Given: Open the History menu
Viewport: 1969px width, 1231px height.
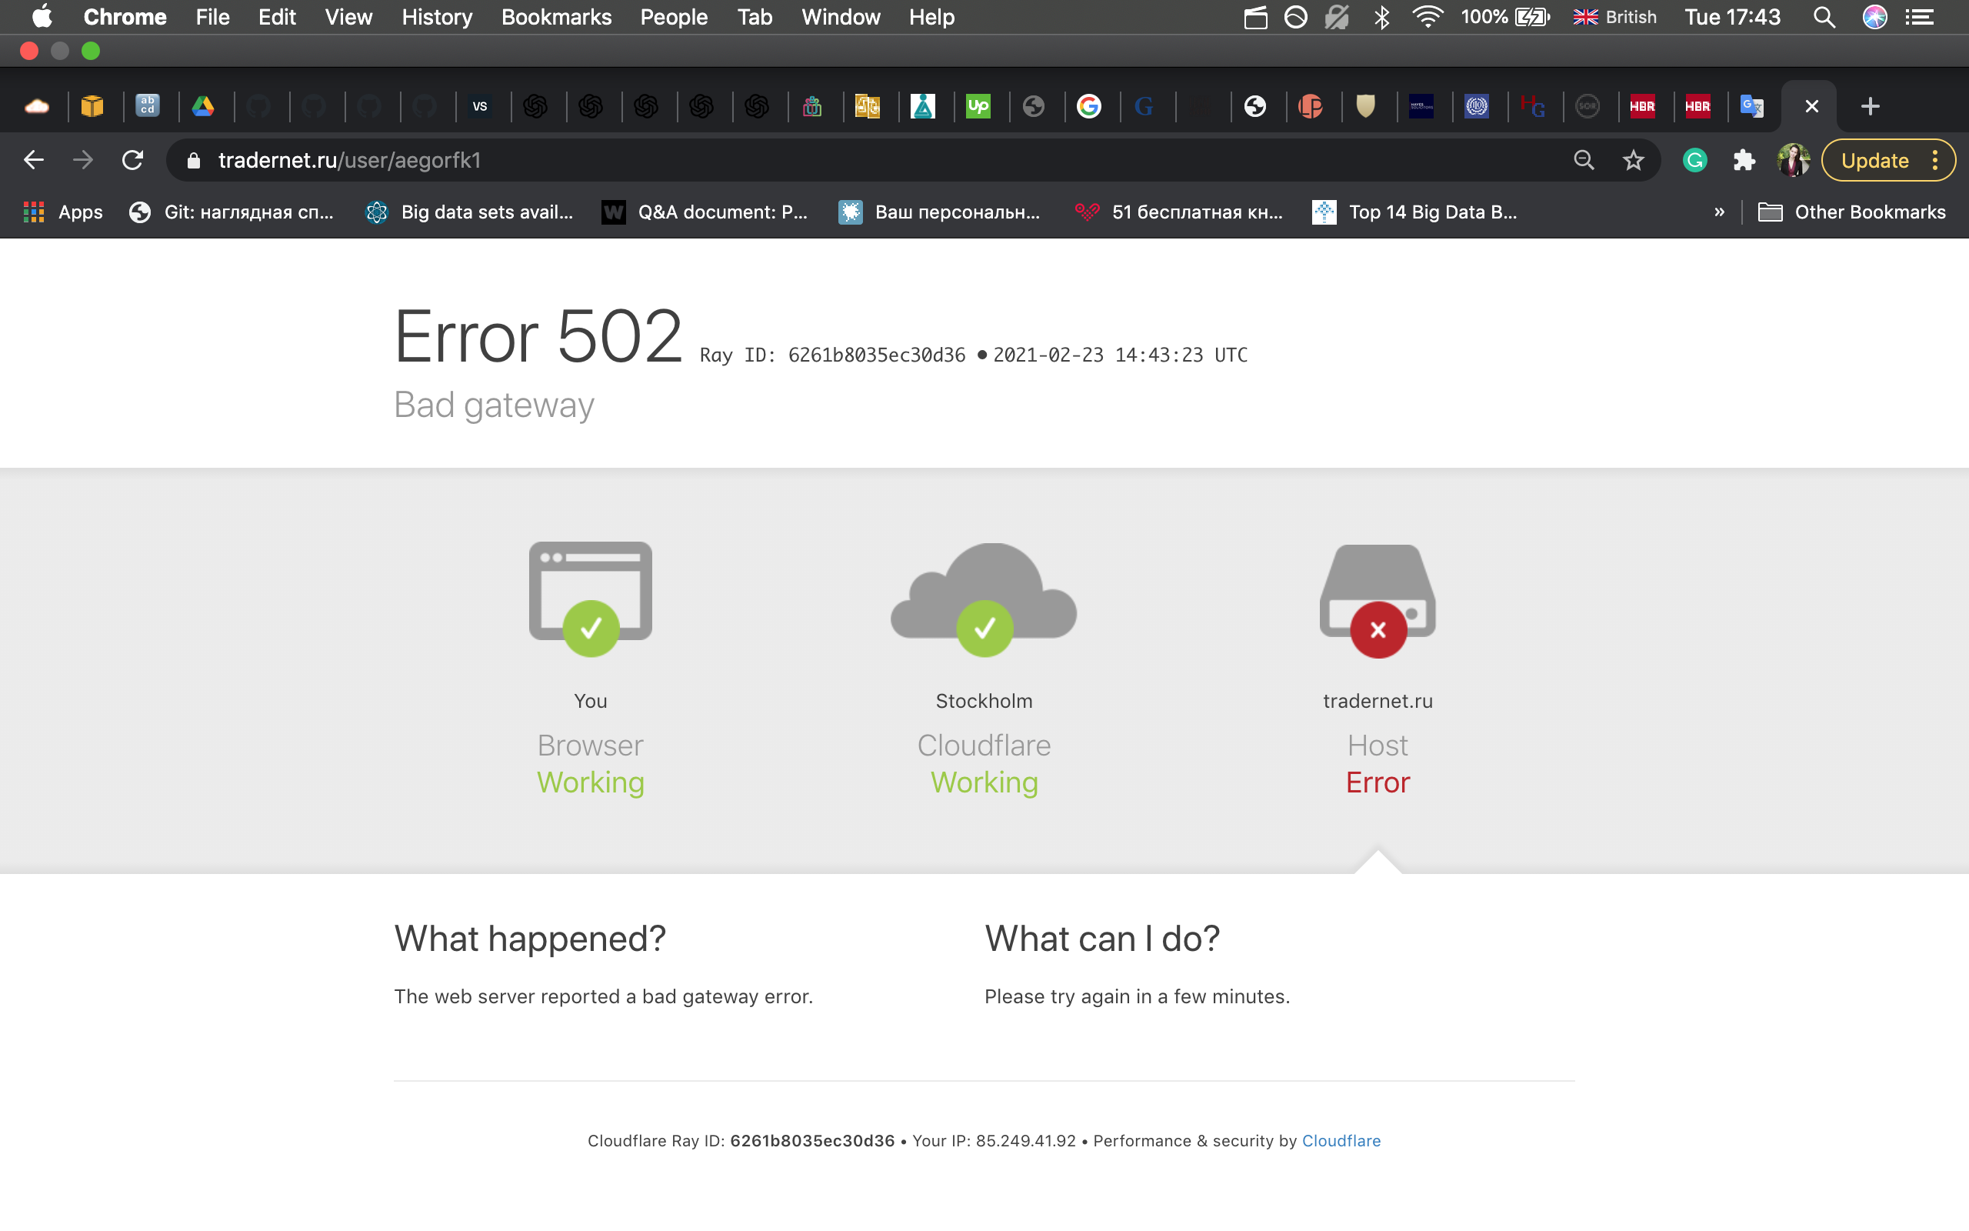Looking at the screenshot, I should point(437,17).
